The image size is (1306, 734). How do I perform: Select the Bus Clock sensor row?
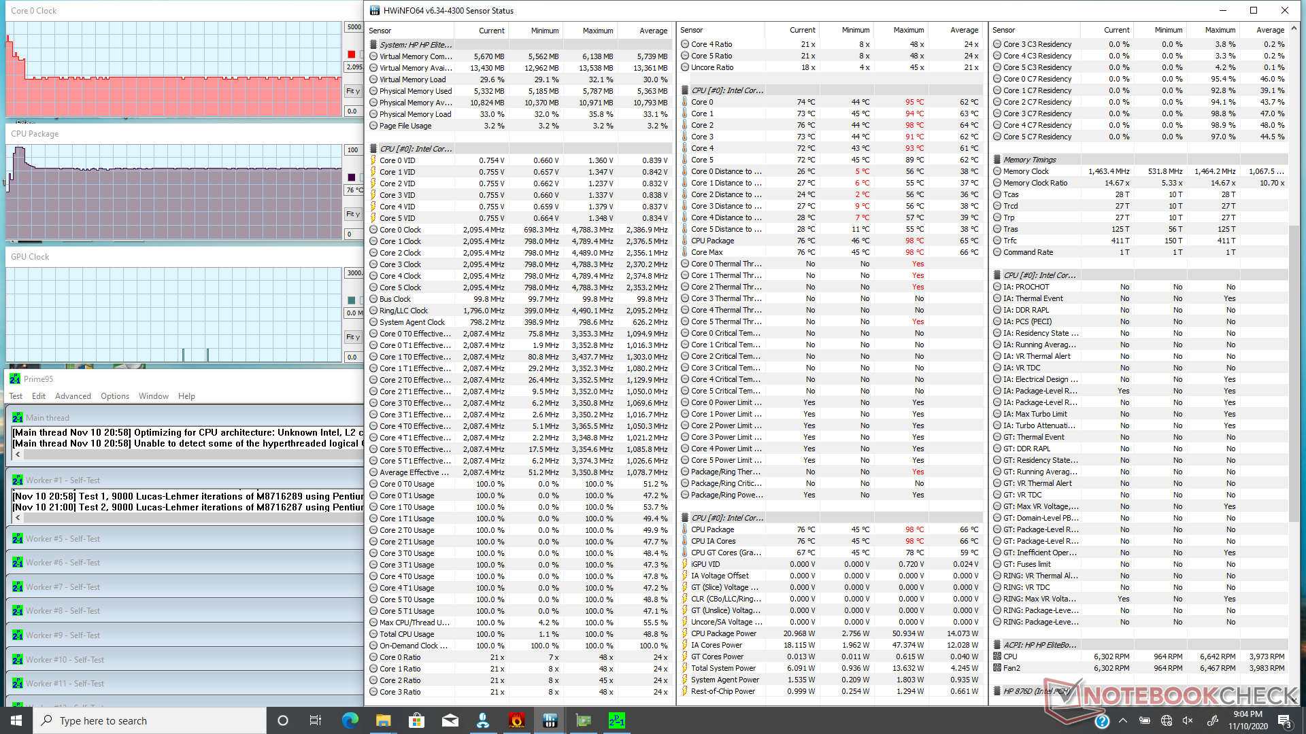(x=519, y=299)
